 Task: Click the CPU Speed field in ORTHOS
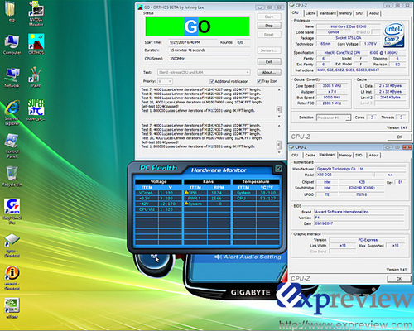click(x=209, y=59)
